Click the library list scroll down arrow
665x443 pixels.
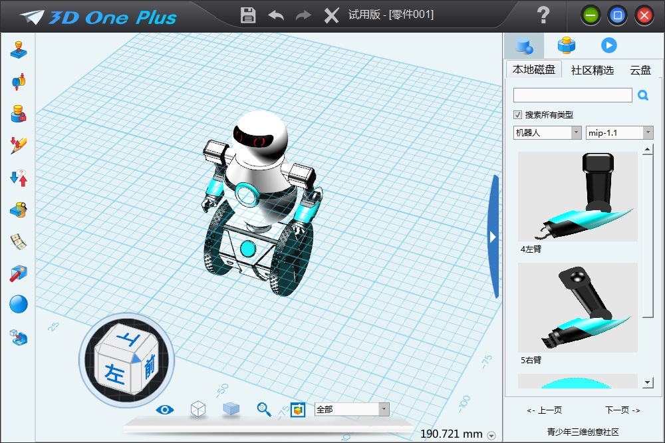tap(647, 382)
